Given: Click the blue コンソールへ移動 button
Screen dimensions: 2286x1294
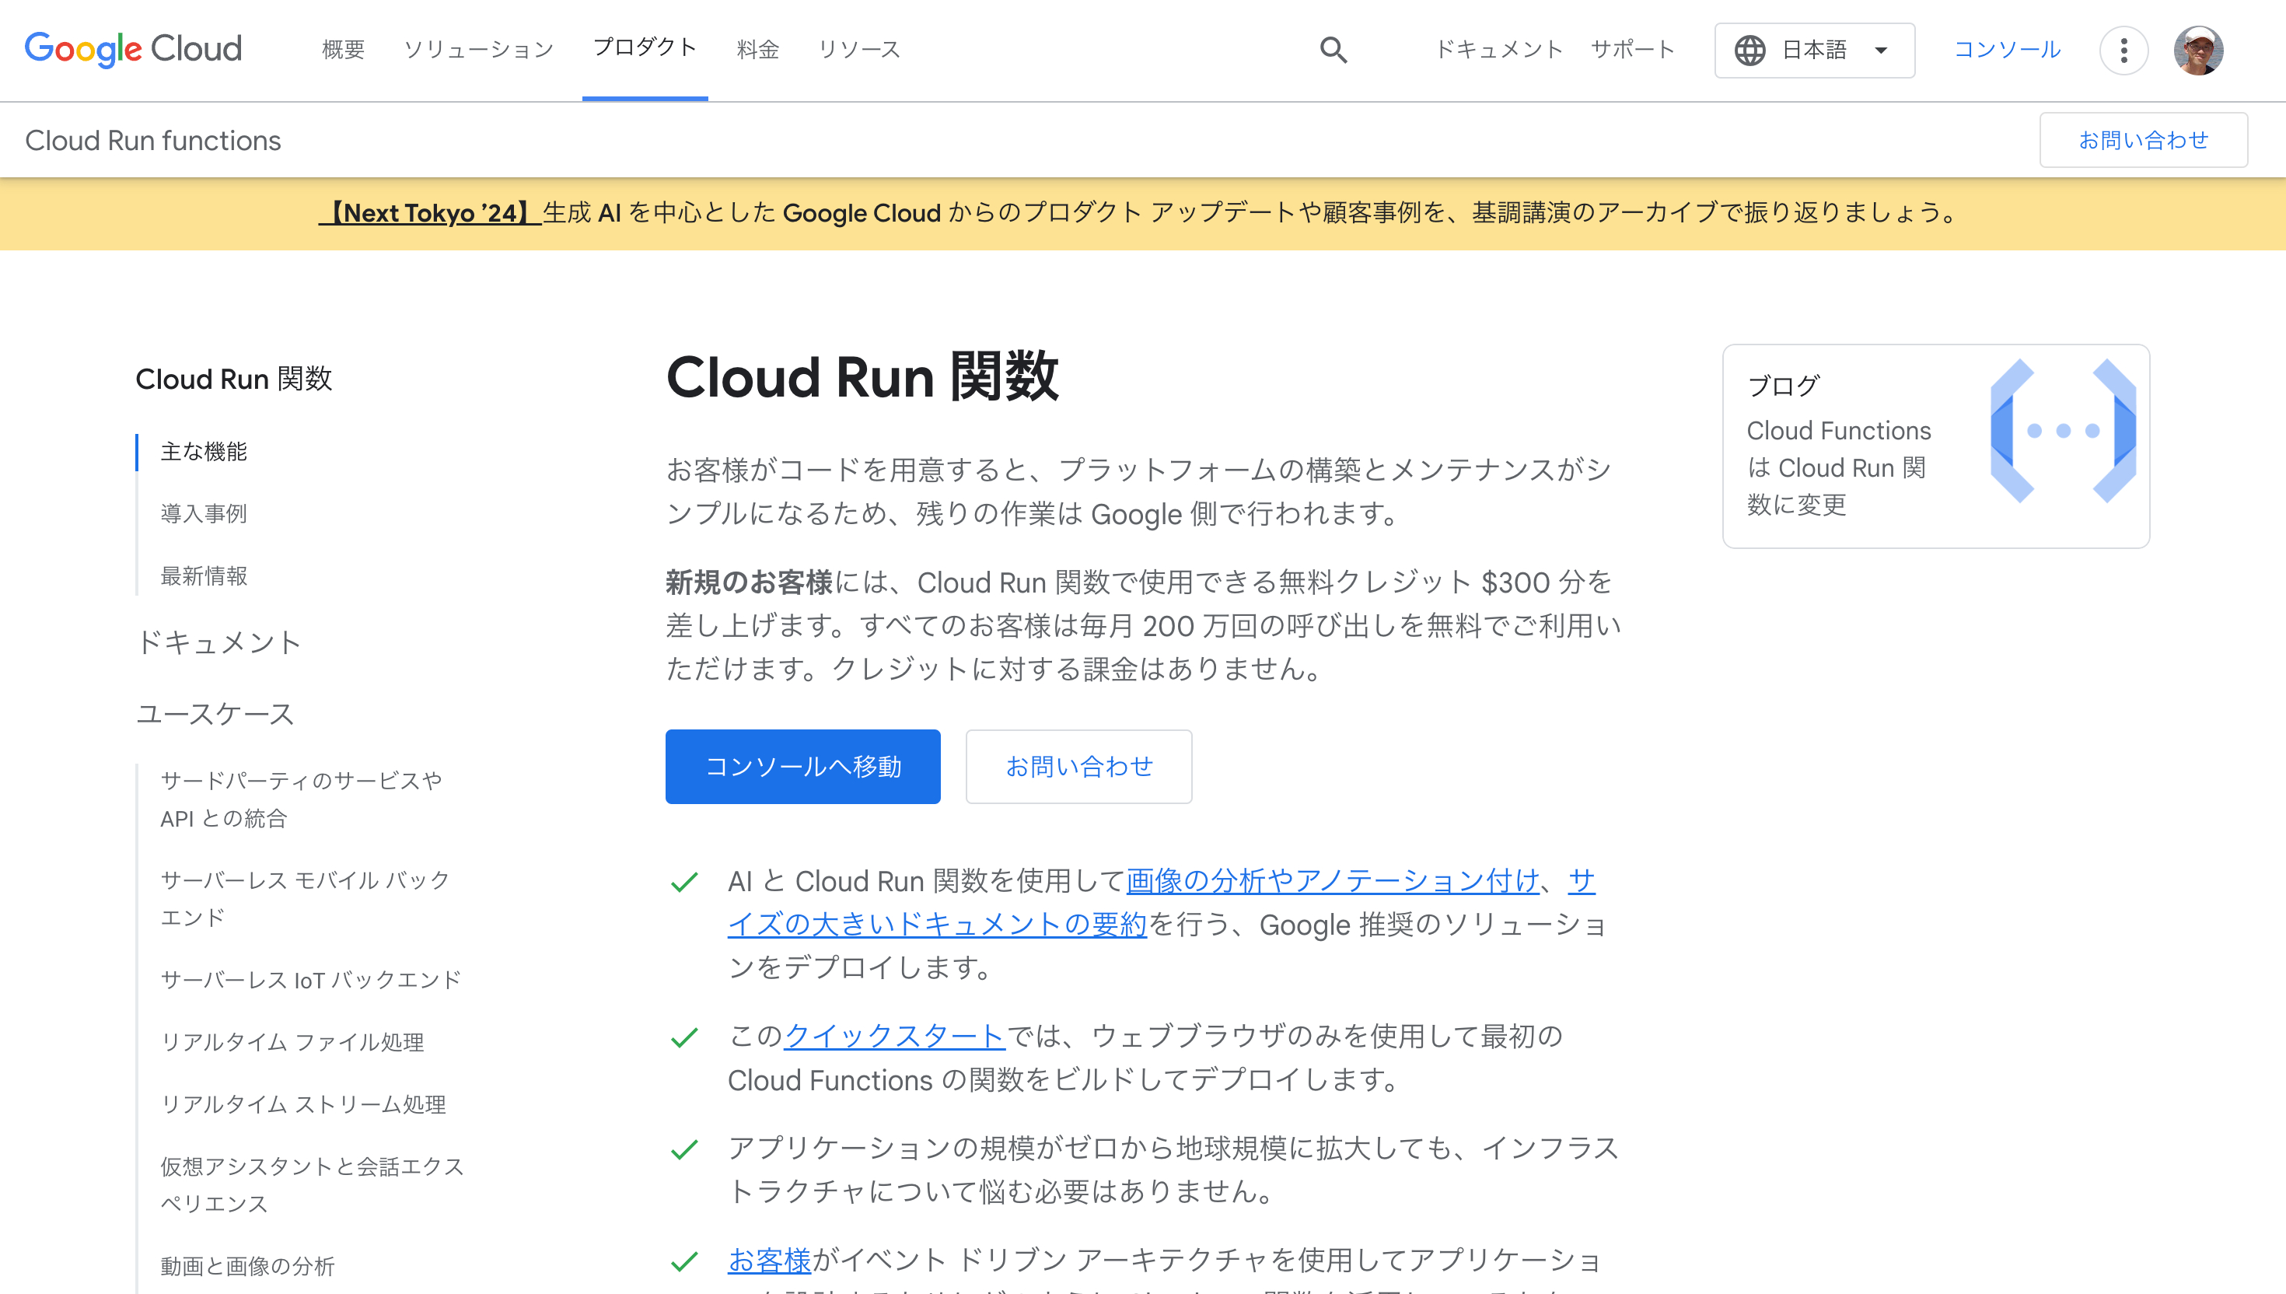Looking at the screenshot, I should click(x=802, y=766).
